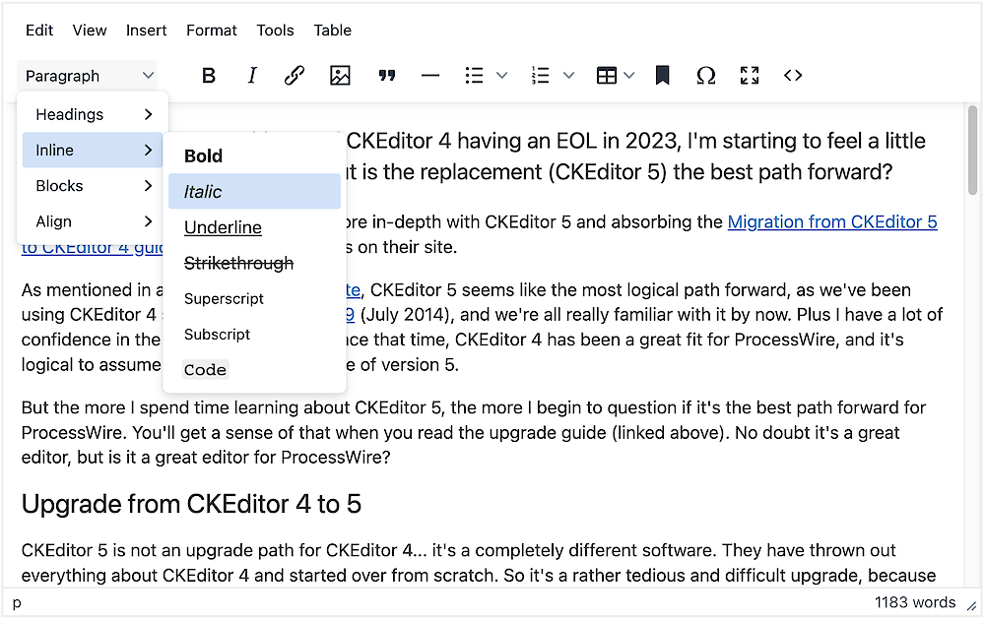Choose Code in Inline submenu
The width and height of the screenshot is (985, 620).
click(x=254, y=370)
